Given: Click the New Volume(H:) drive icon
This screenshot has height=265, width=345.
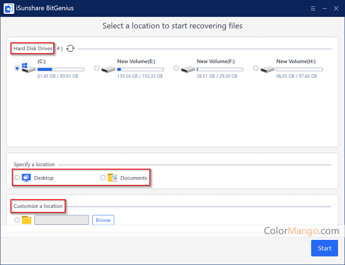Looking at the screenshot, I should [268, 69].
